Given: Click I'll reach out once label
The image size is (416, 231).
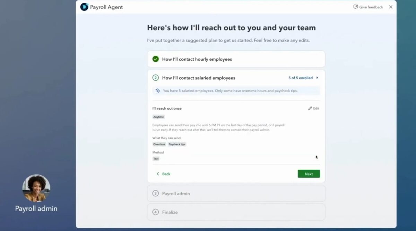Looking at the screenshot, I should 167,108.
